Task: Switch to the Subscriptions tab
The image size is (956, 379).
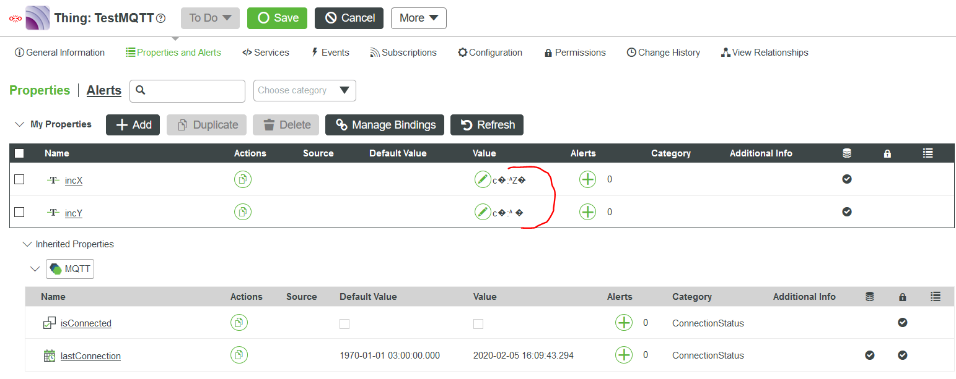Action: (403, 52)
